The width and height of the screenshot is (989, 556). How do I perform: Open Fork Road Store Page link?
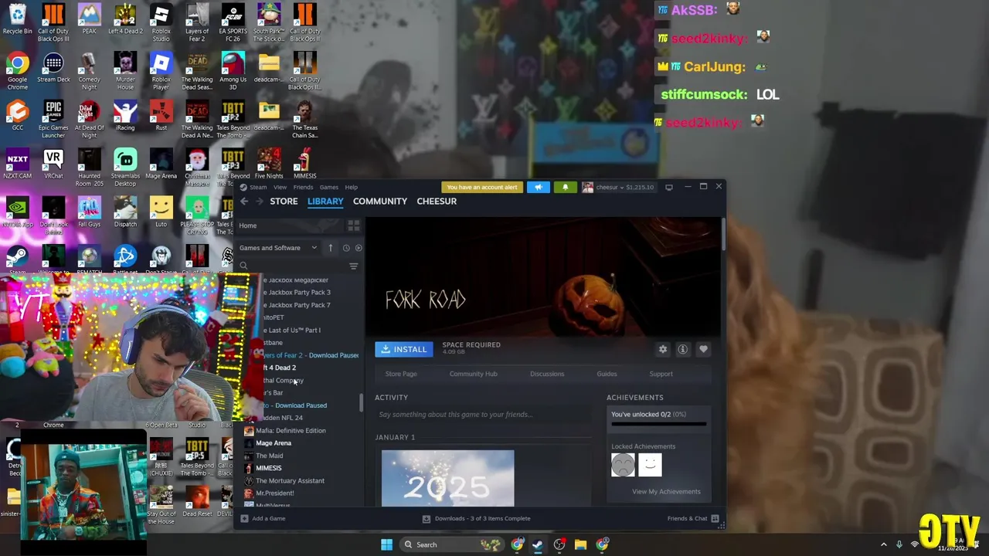401,374
